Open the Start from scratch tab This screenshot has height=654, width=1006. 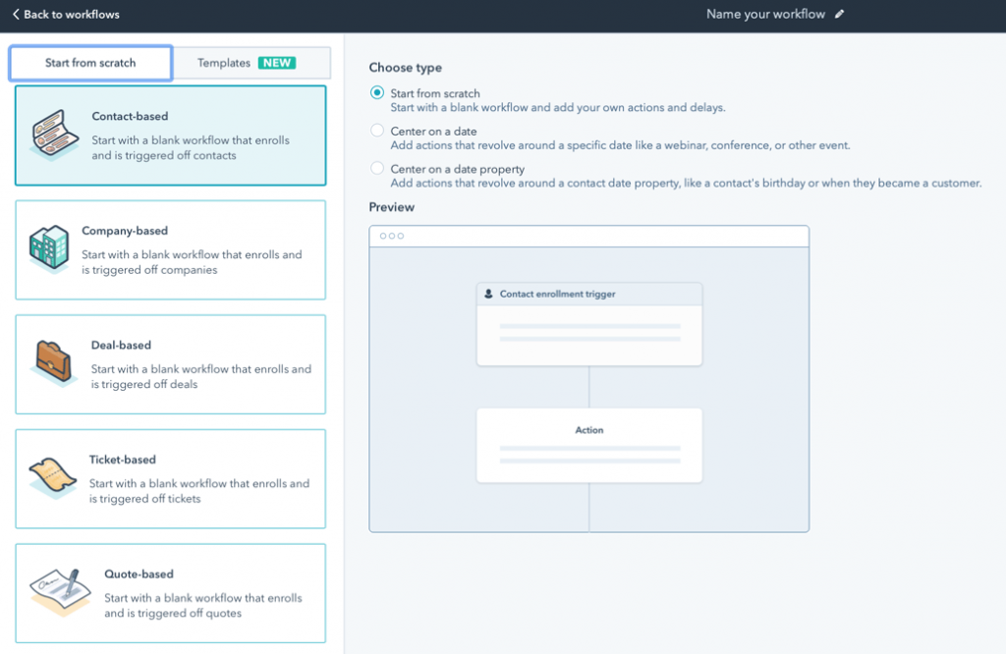tap(89, 62)
